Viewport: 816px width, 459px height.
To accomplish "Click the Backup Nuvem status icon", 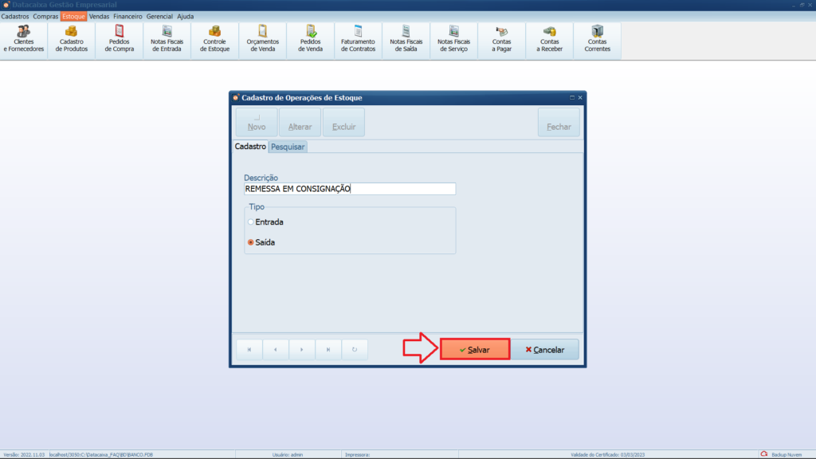I will click(x=763, y=454).
